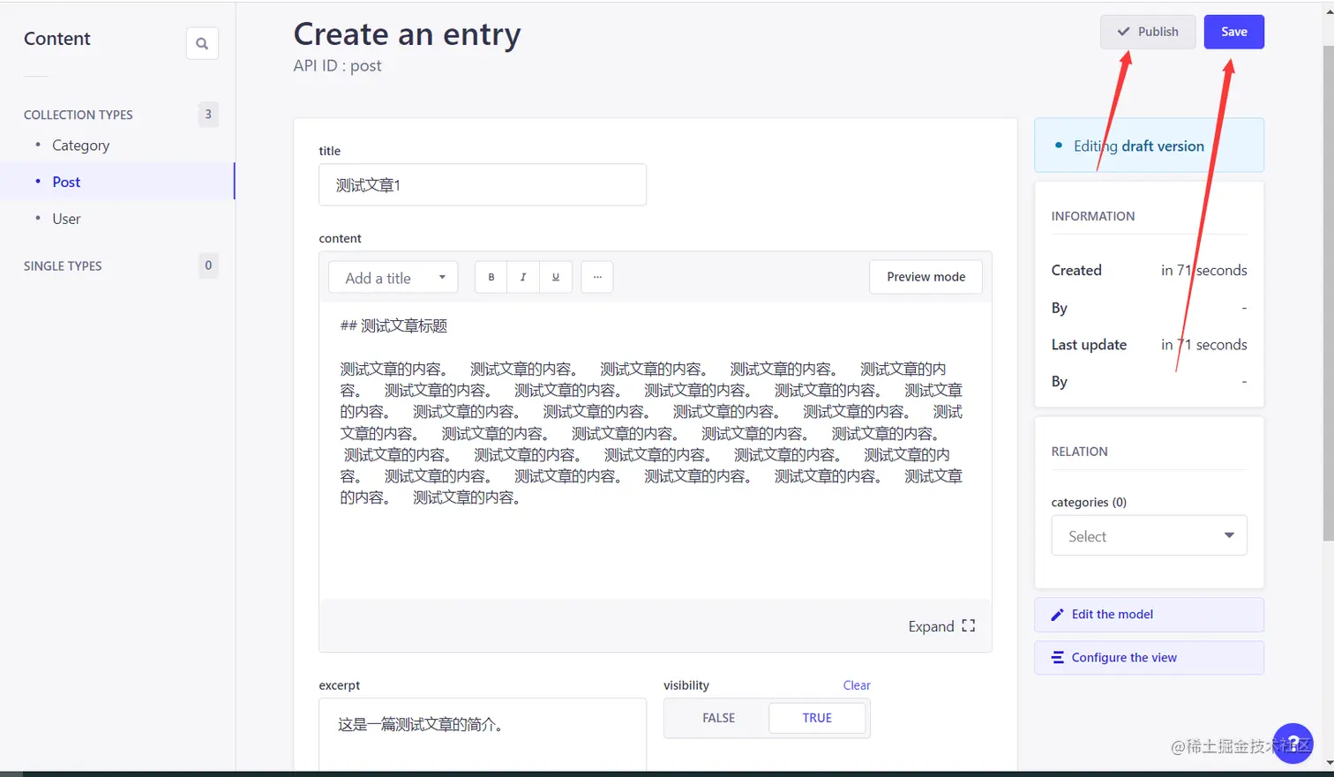Publish the entry

click(1147, 31)
